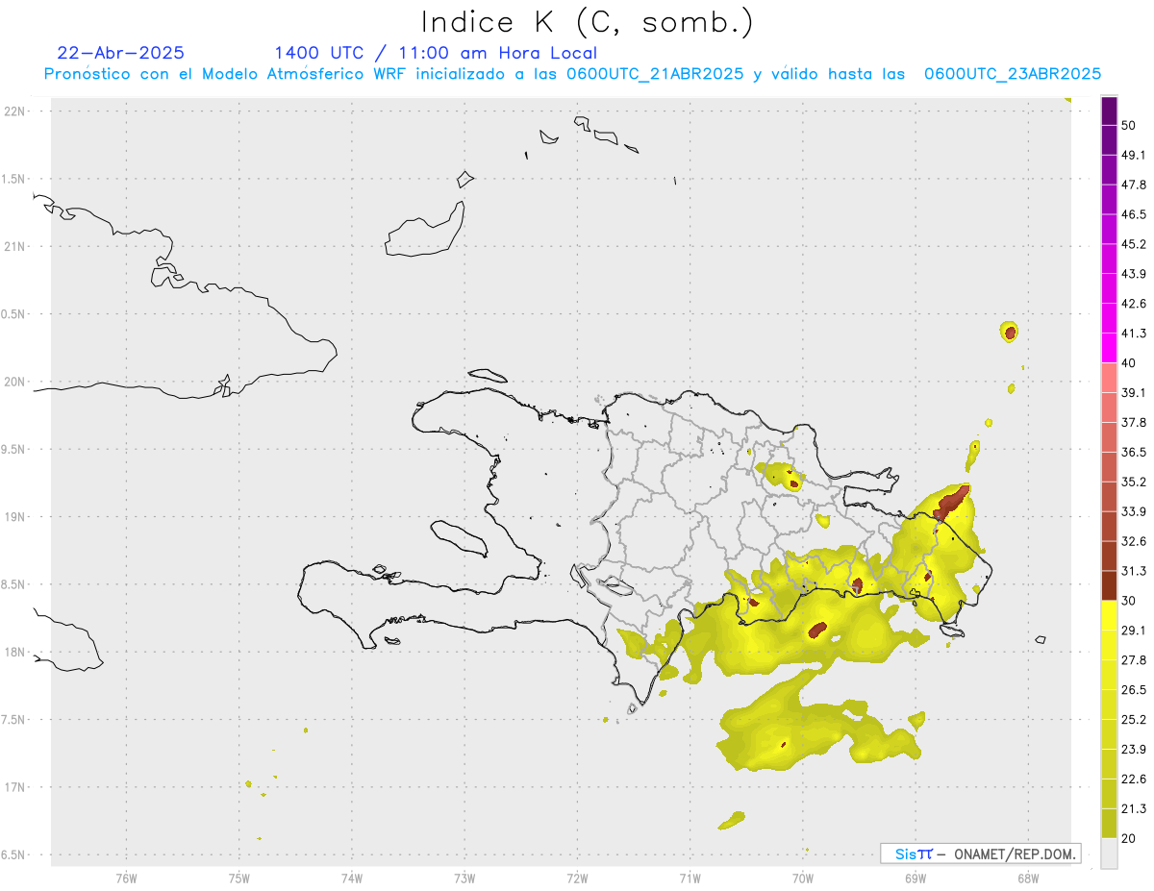
Task: Click the latitude axis label '17N'
Action: [x=16, y=787]
